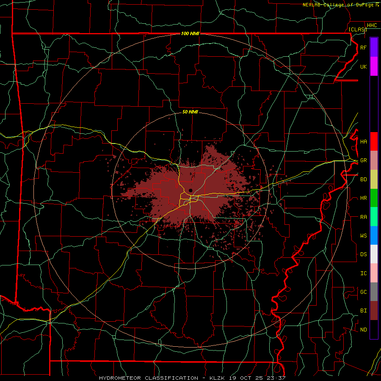381x381 pixels.
Task: Click the HYDROMETEOR CLASSIFICATION title text
Action: tap(149, 378)
